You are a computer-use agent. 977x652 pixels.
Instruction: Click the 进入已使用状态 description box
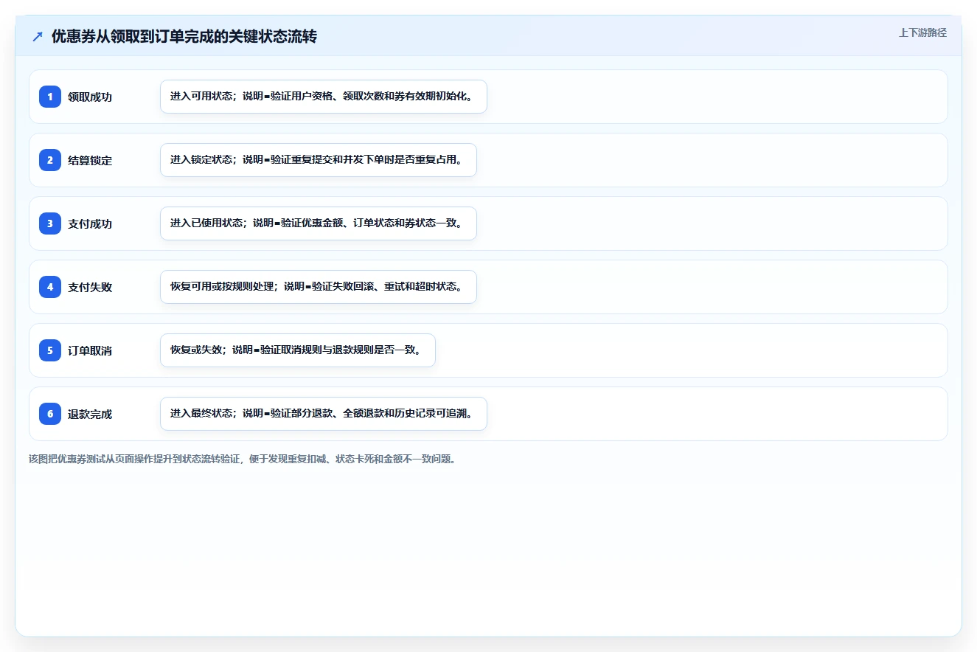(x=319, y=223)
